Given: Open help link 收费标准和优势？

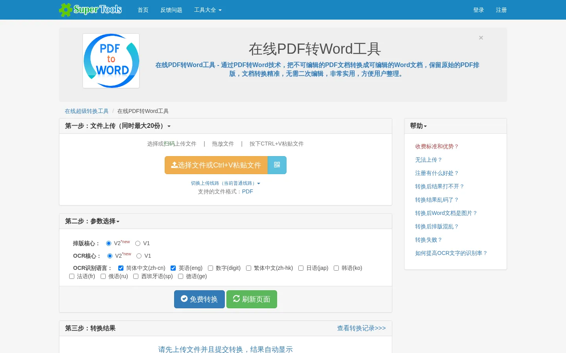Looking at the screenshot, I should (x=437, y=146).
